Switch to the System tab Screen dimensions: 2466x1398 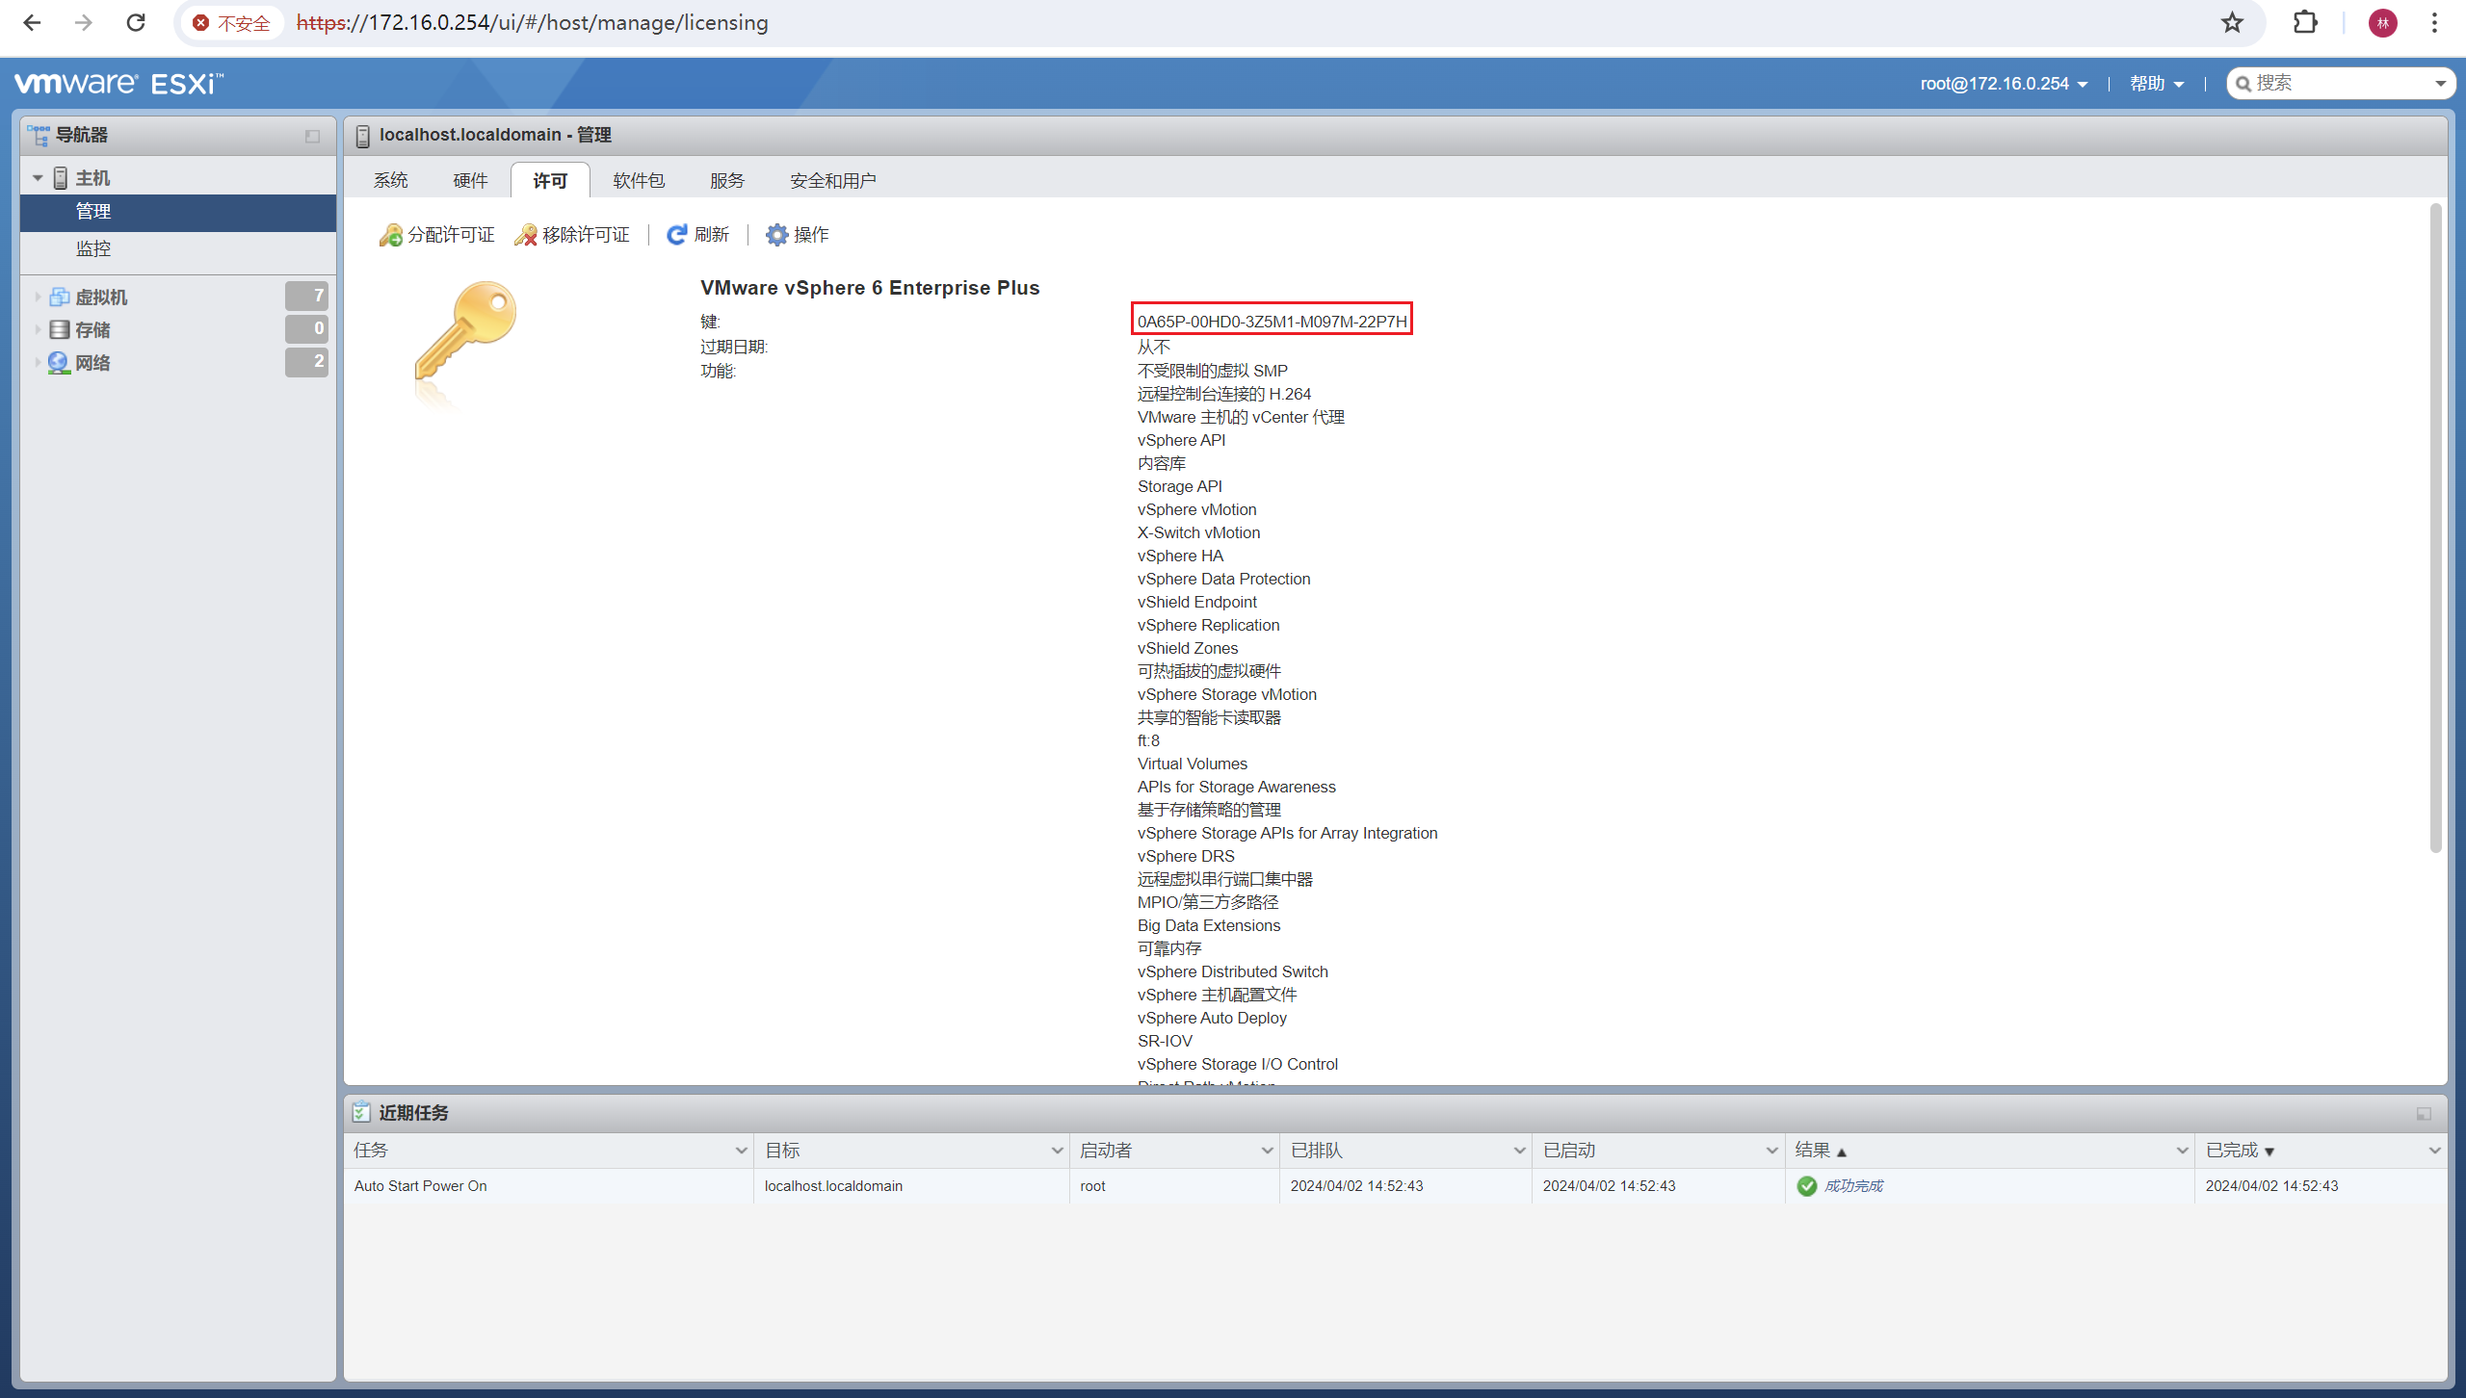tap(390, 180)
